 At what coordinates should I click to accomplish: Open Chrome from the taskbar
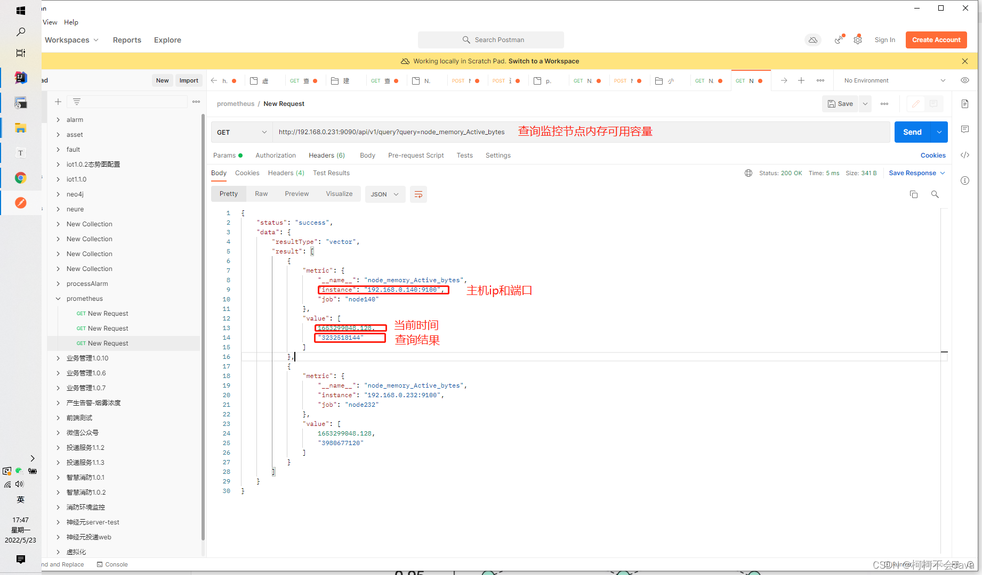point(21,178)
